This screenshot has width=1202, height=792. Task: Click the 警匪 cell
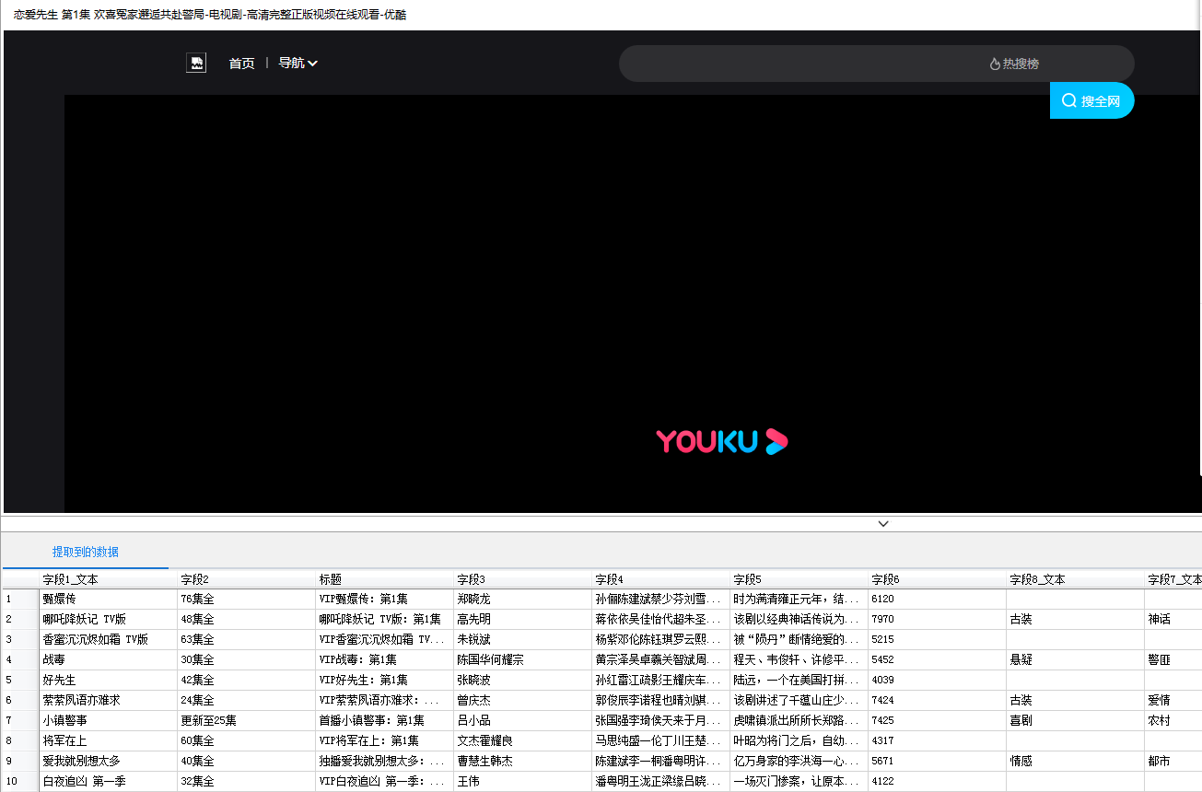point(1173,659)
